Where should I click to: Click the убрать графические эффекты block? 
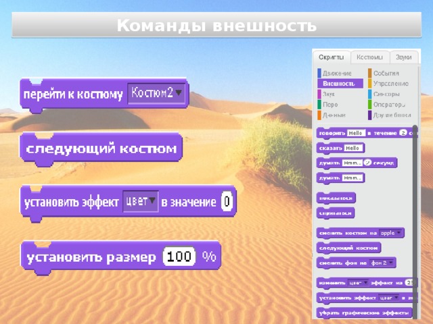coord(364,313)
